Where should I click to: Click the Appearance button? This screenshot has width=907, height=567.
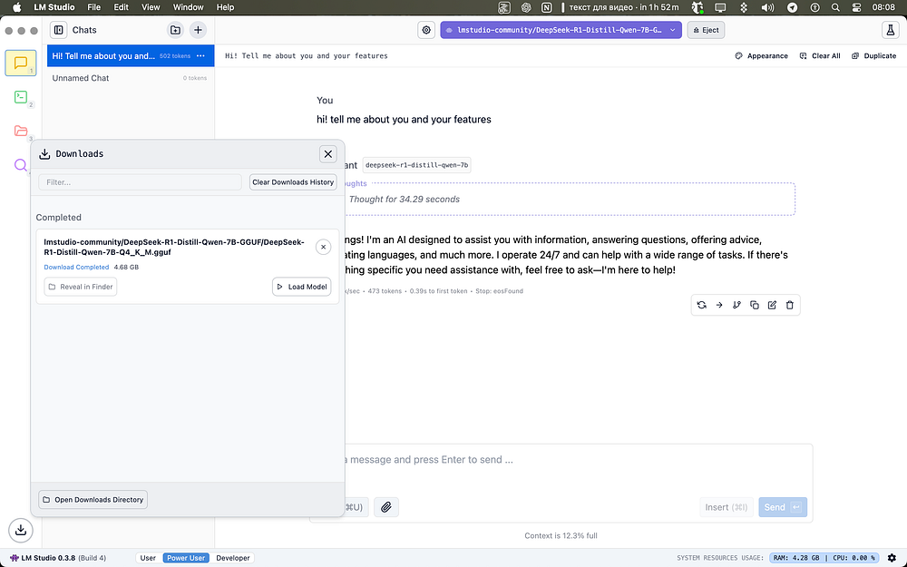[x=761, y=56]
